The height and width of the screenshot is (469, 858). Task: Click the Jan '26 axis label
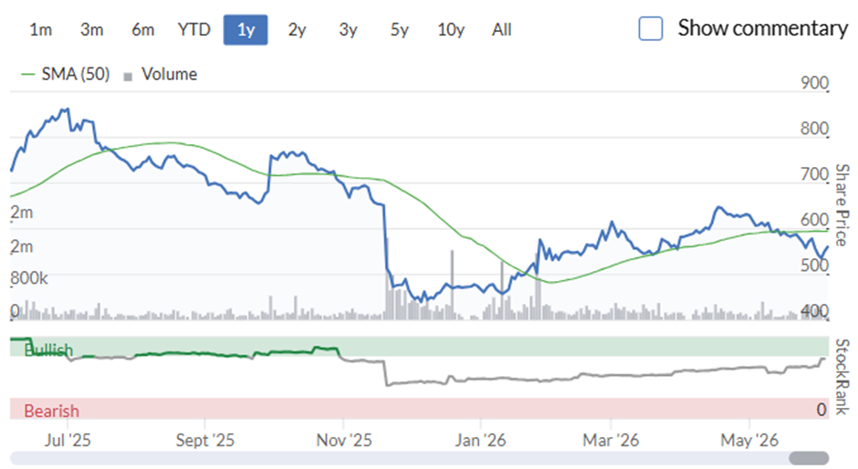(480, 441)
